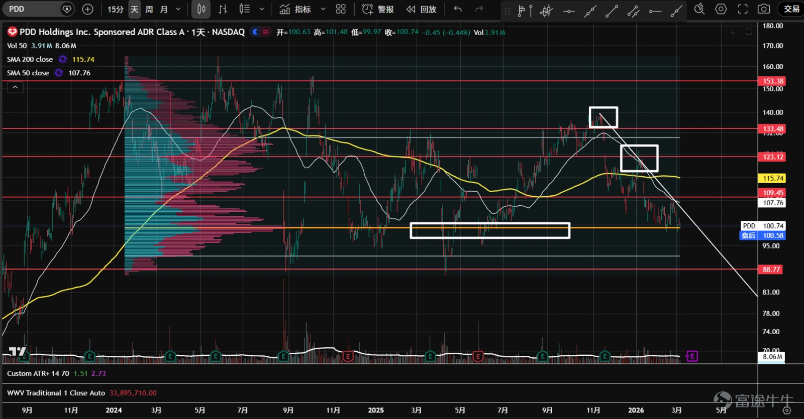Screen dimensions: 804x419
Task: Click the yellow 115.74 SMA price label
Action: click(x=772, y=178)
